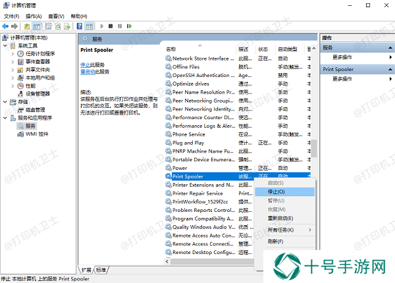Click the Refresh toolbar icon

tap(57, 26)
